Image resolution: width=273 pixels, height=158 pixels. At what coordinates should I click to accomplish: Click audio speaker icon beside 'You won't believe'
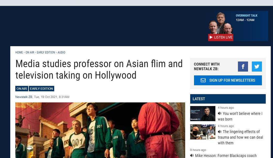point(219,113)
